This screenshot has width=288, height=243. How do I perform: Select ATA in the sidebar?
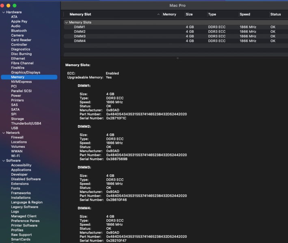point(14,17)
